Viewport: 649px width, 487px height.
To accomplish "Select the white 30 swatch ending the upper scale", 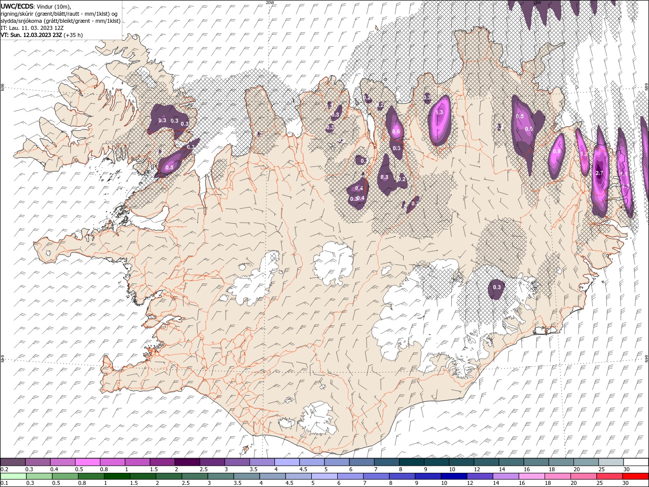I will point(636,462).
